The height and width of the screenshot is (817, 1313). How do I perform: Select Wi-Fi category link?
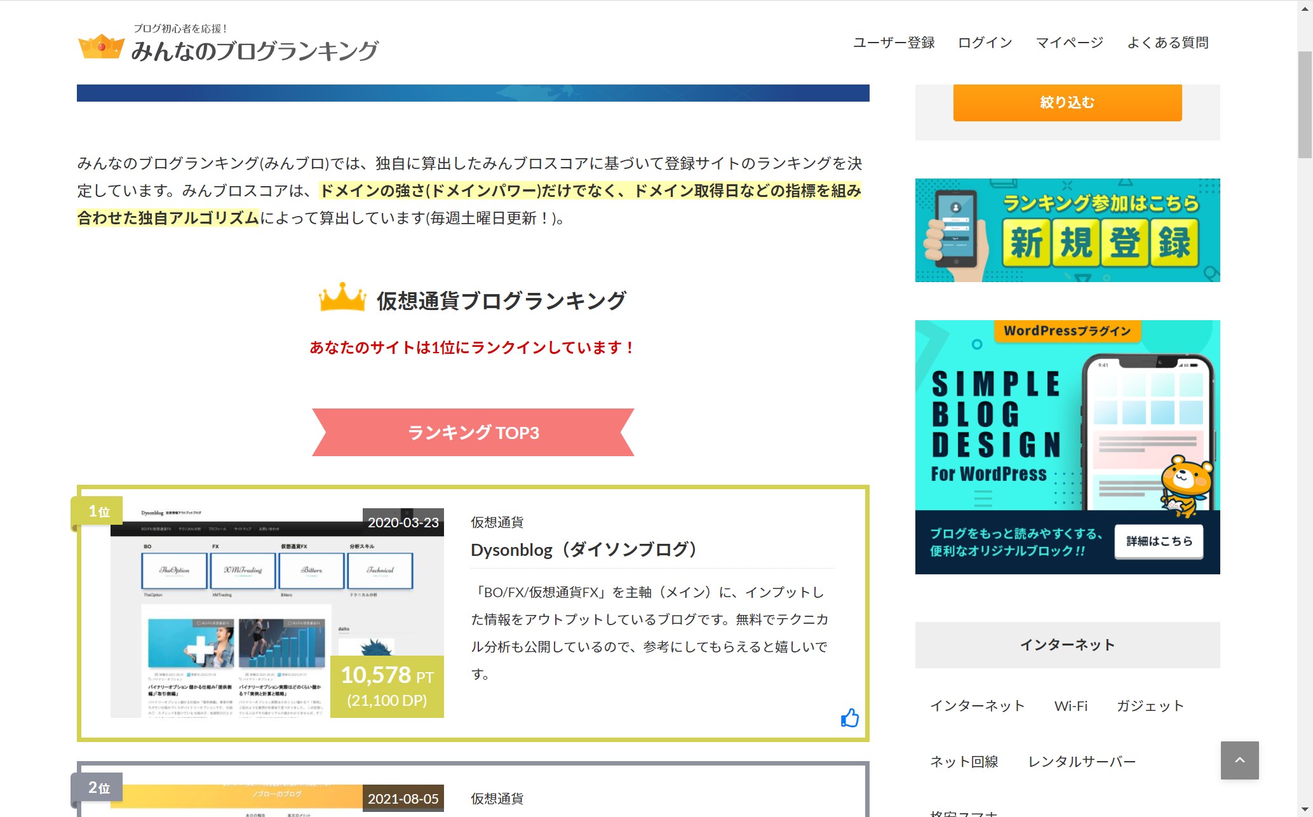(x=1070, y=706)
